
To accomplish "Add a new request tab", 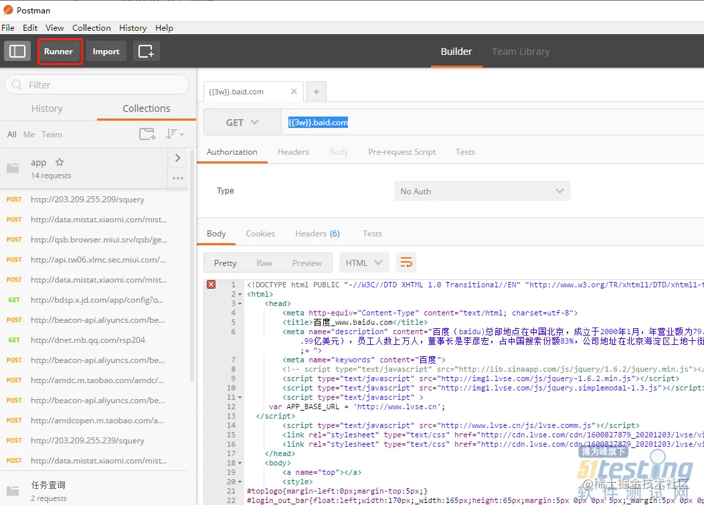I will [317, 92].
